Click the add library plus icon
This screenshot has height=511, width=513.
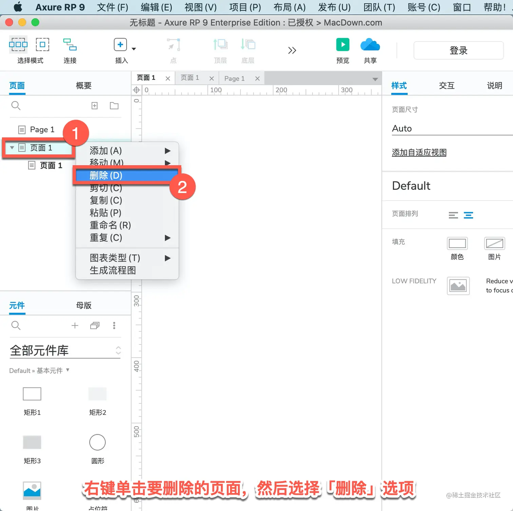point(75,326)
